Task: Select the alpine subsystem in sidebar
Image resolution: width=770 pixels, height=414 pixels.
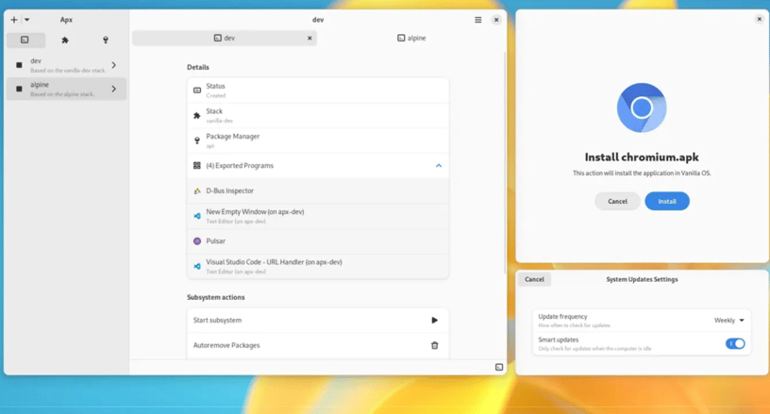Action: pyautogui.click(x=66, y=89)
